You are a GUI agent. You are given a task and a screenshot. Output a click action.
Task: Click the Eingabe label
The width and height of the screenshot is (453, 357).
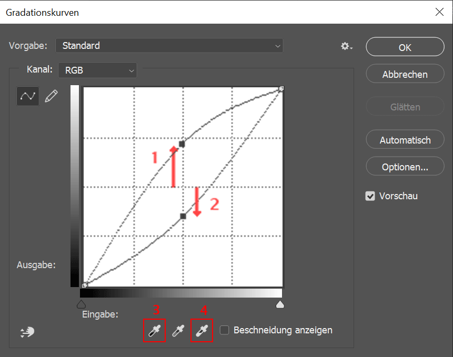100,314
